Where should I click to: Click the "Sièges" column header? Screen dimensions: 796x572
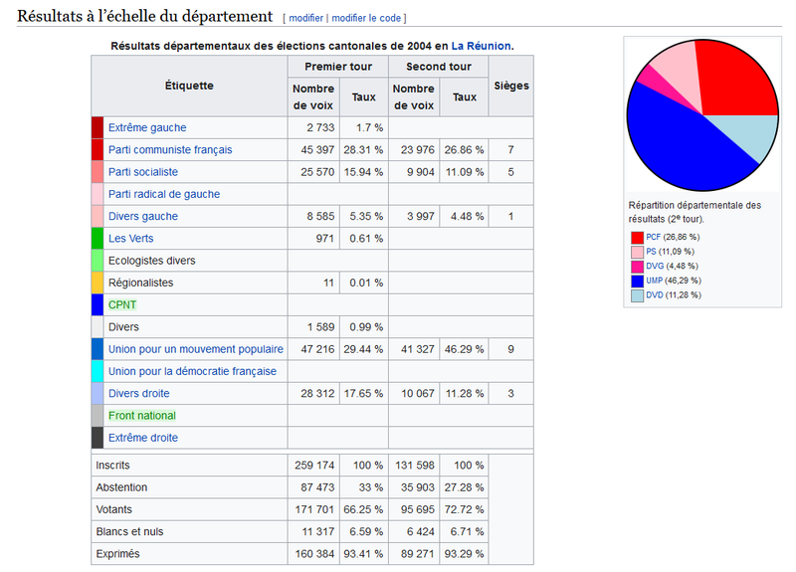coord(511,86)
